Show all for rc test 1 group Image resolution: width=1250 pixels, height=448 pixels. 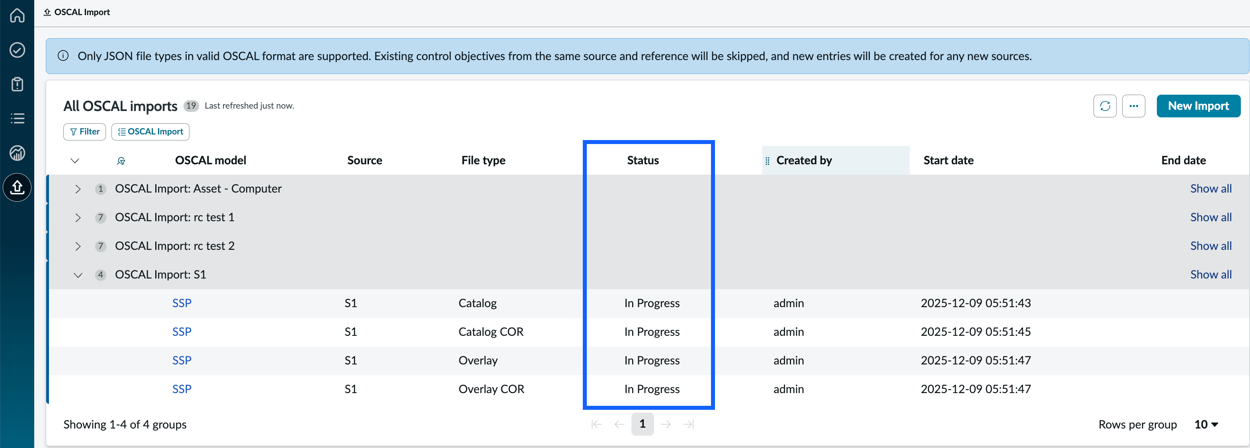click(x=1211, y=217)
